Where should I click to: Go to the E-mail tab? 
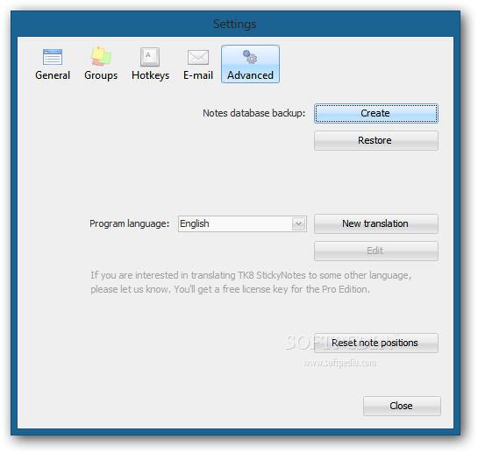[198, 64]
